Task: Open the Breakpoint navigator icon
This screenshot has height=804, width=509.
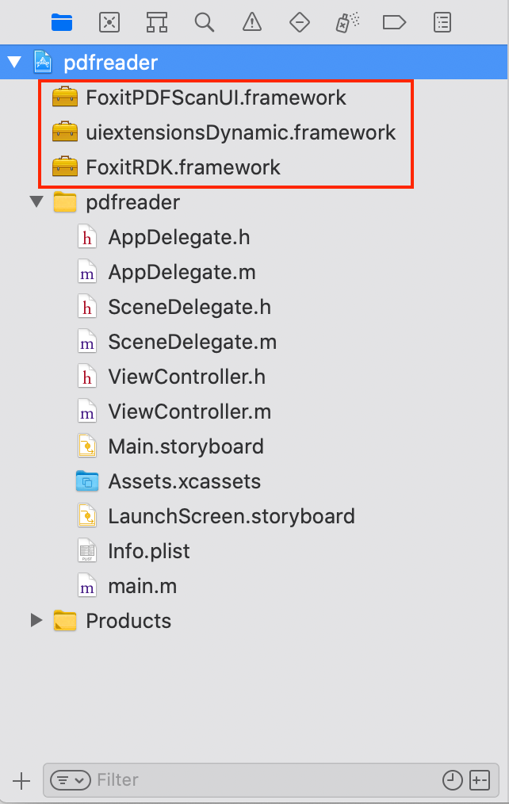Action: 394,22
